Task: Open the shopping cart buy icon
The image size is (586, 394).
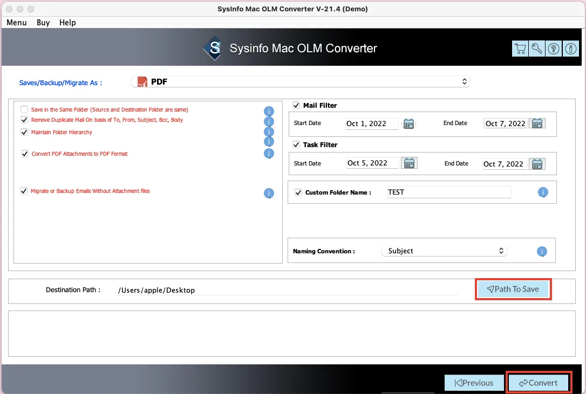Action: point(520,49)
